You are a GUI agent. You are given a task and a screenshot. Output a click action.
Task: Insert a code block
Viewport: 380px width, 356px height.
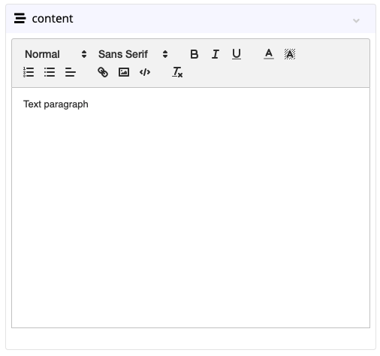145,72
